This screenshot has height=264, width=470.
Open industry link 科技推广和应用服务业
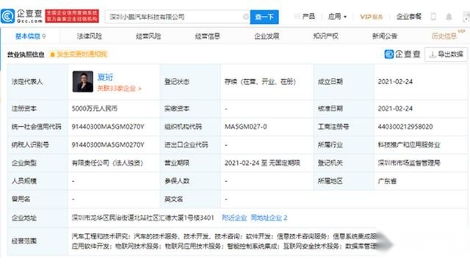409,145
